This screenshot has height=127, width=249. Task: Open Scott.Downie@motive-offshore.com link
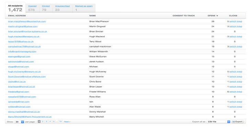(x=27, y=77)
